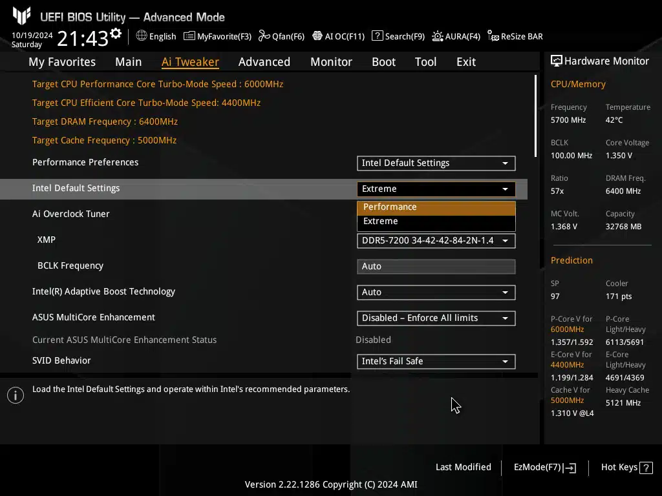Click ASUS MultiCore Enhancement label
This screenshot has width=662, height=496.
94,317
